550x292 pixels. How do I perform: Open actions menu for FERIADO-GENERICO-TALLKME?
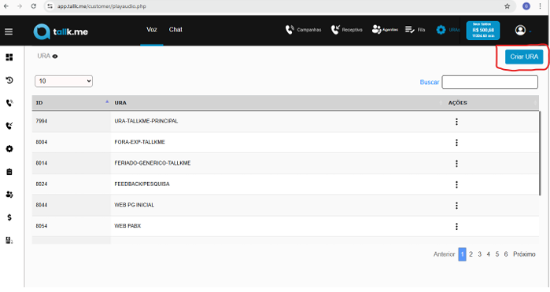(x=456, y=163)
